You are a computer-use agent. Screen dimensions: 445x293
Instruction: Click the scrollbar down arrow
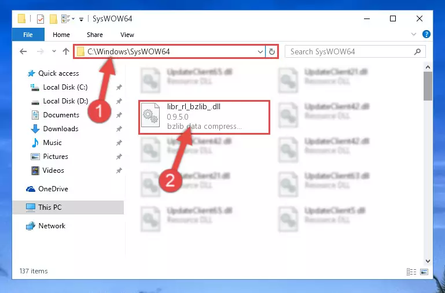(x=428, y=261)
